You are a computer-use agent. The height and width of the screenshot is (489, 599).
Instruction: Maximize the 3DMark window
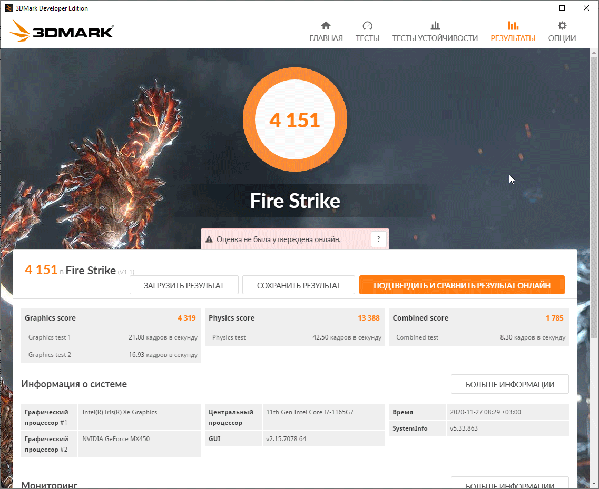click(562, 8)
